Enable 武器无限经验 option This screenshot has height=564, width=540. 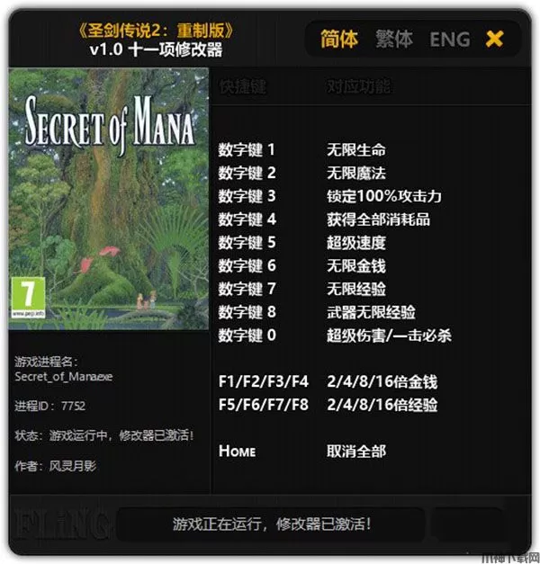pos(371,312)
